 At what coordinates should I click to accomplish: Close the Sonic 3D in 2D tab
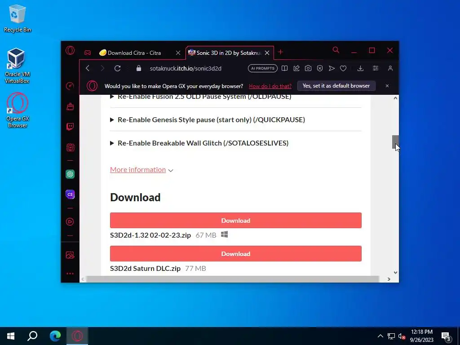tap(267, 53)
